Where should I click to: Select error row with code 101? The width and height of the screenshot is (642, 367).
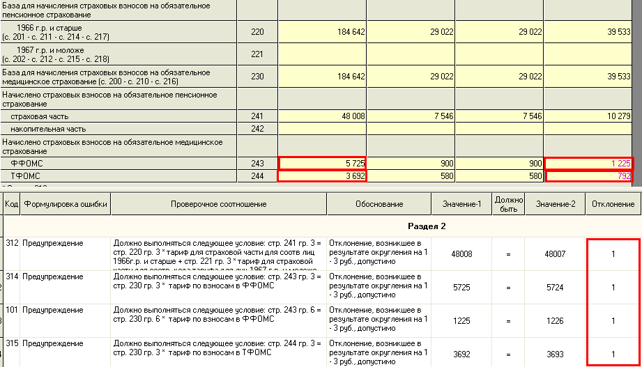tap(322, 321)
